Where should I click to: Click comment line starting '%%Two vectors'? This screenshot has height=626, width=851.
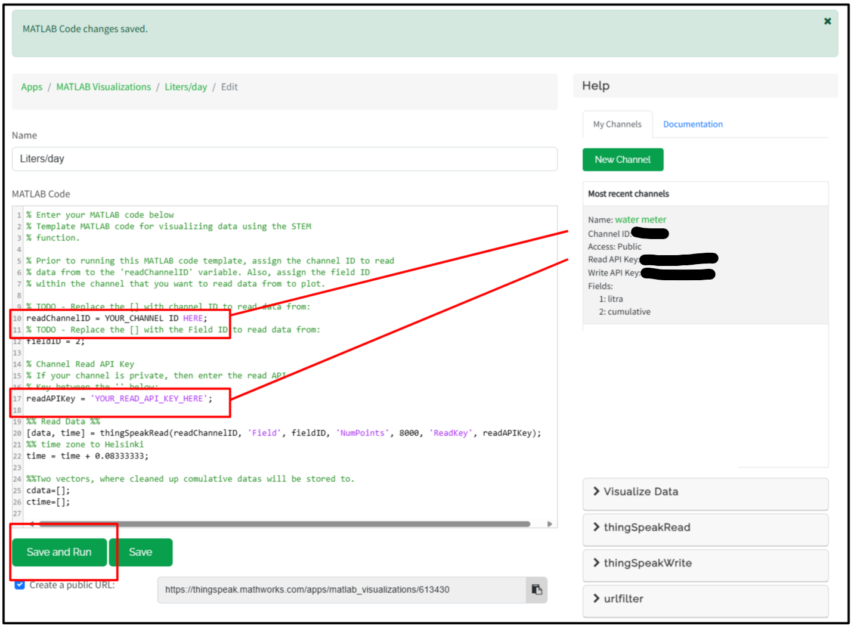click(x=190, y=479)
